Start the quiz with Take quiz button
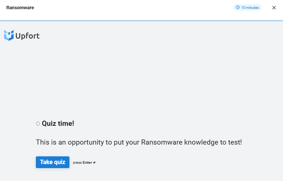Image resolution: width=283 pixels, height=181 pixels. (52, 162)
